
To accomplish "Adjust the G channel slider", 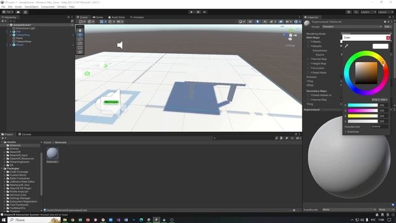I will point(363,110).
